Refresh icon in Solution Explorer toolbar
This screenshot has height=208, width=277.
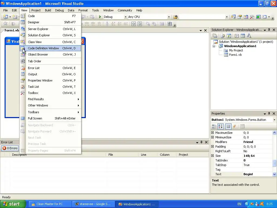click(x=229, y=36)
